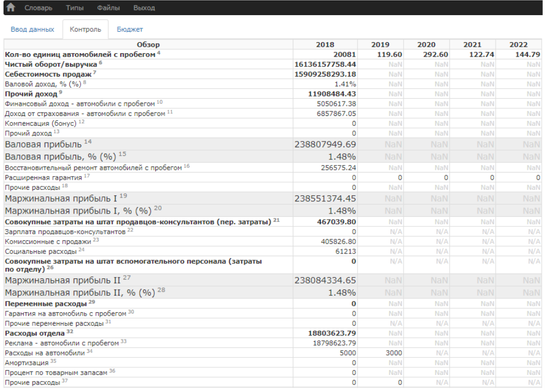The width and height of the screenshot is (545, 390).
Task: Select the value 6857867.05
Action: coord(337,113)
